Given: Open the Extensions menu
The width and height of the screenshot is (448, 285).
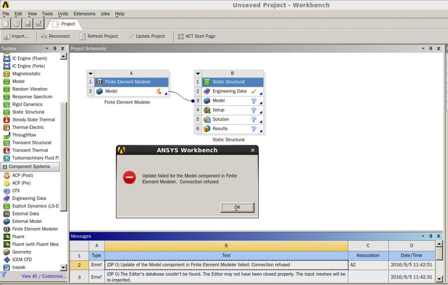Looking at the screenshot, I should click(x=84, y=14).
